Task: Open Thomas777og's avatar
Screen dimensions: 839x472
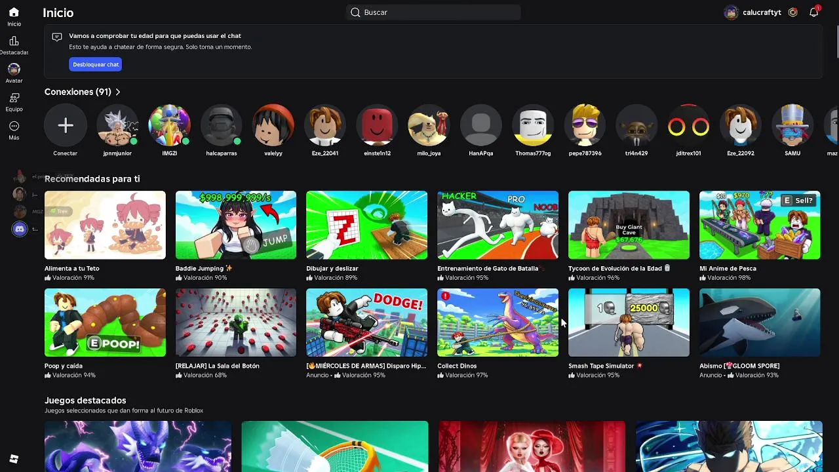Action: [533, 126]
